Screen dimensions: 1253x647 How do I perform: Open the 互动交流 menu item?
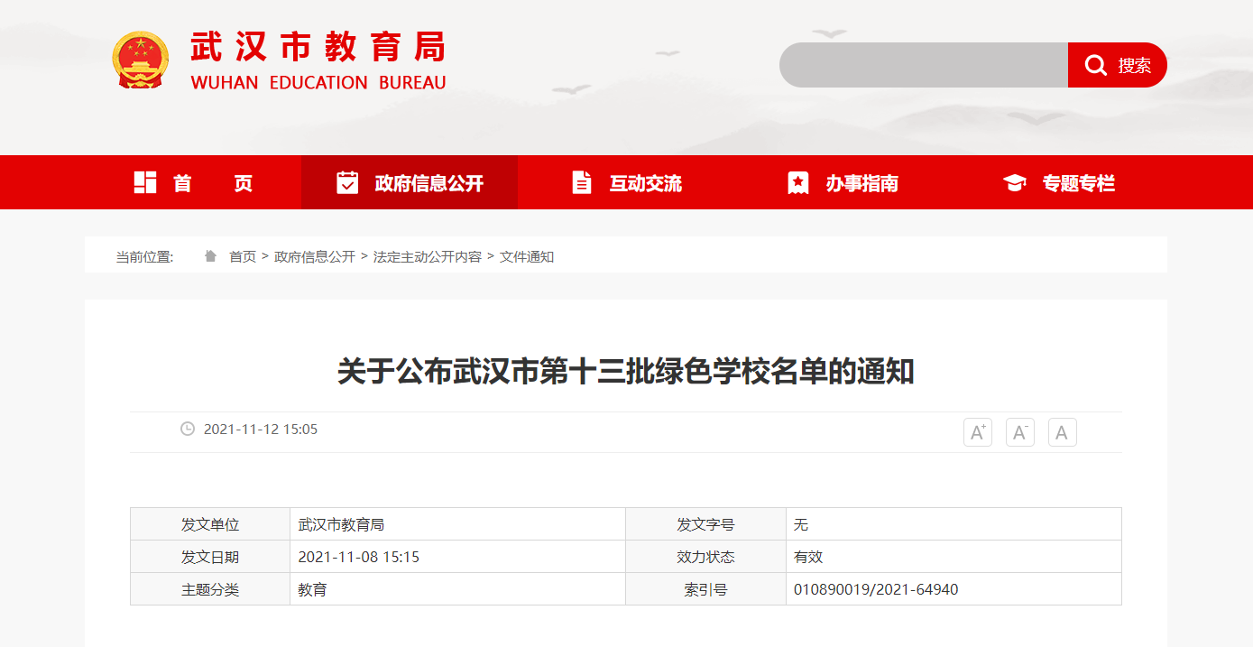(645, 183)
